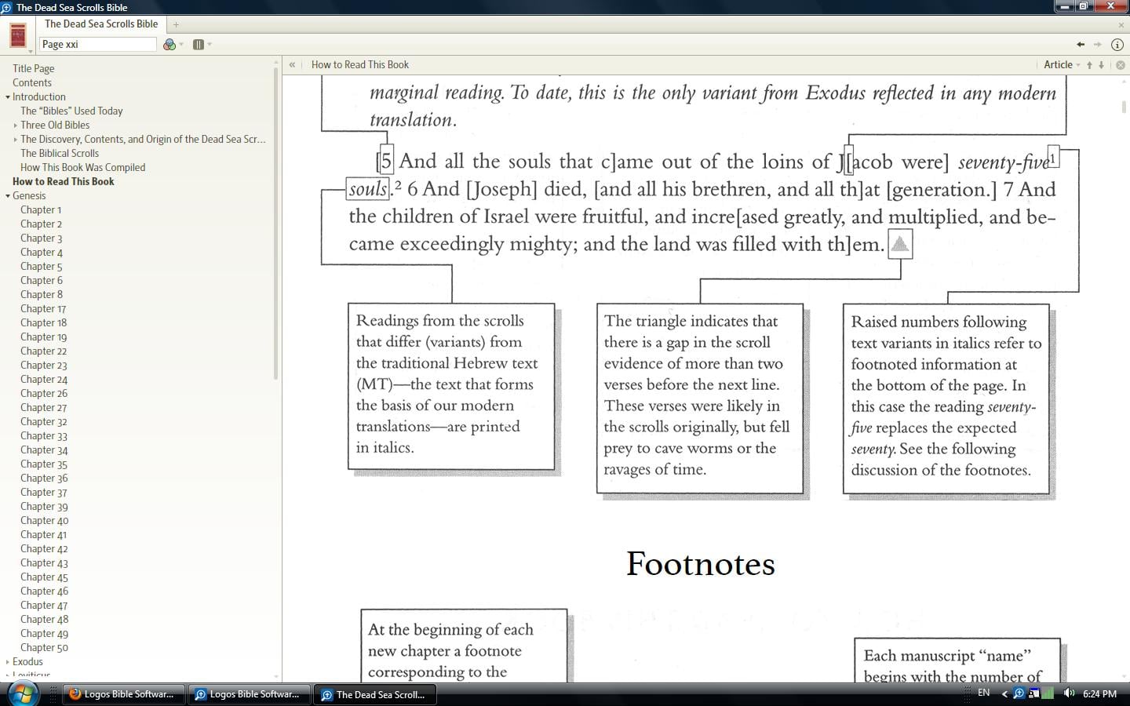Collapse the Introduction tree node
The width and height of the screenshot is (1130, 706).
click(8, 97)
